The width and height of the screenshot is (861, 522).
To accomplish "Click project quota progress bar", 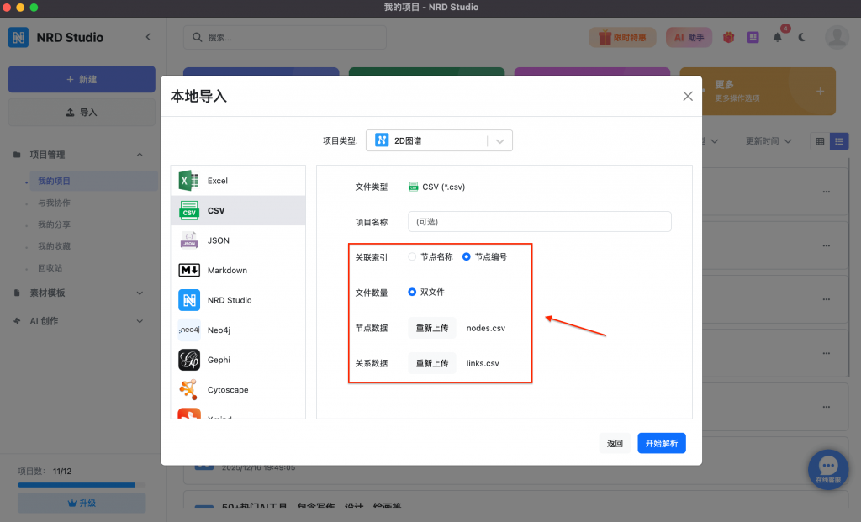I will tap(81, 485).
